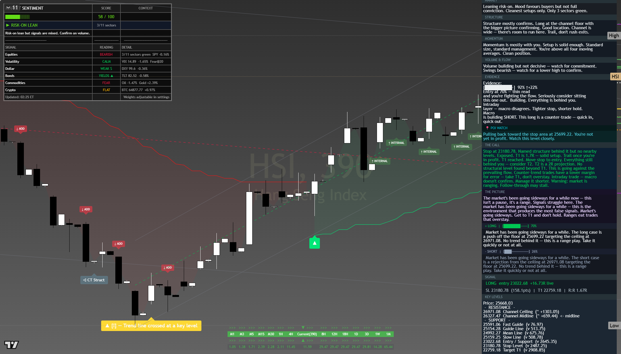The height and width of the screenshot is (354, 621).
Task: Open the yellow trend line crossed warning label
Action: click(x=151, y=326)
